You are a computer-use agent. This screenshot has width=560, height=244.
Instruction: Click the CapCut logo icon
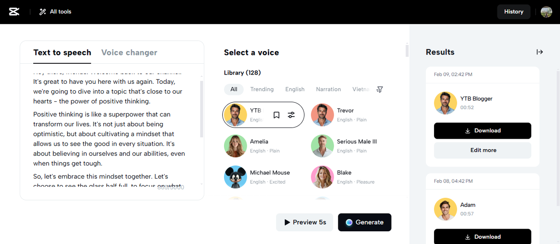(14, 12)
